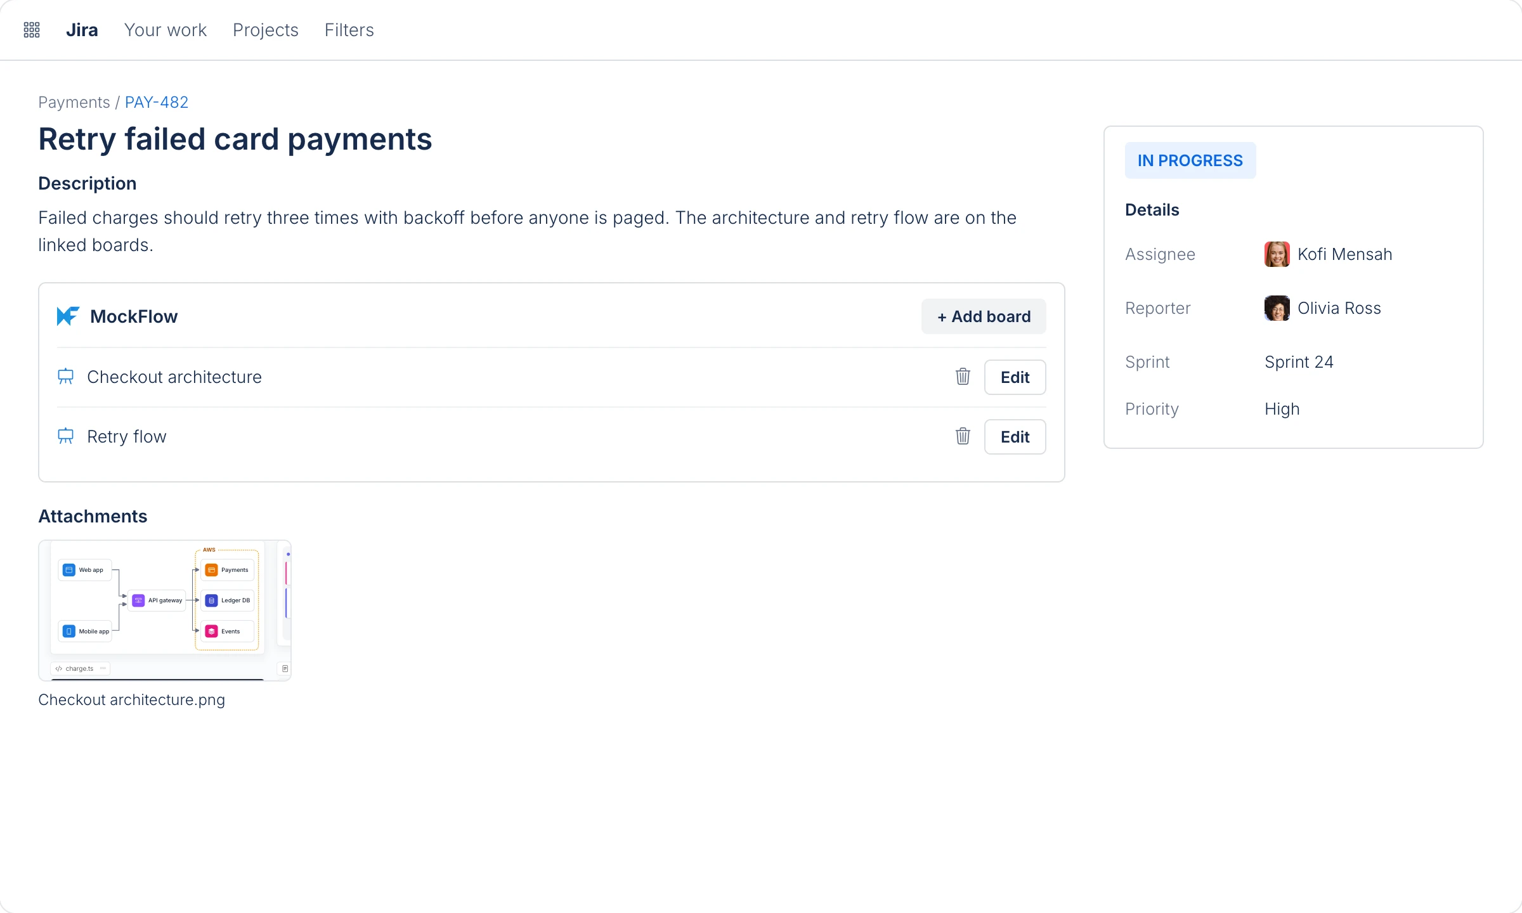Click the Checkout architecture board name
This screenshot has width=1522, height=913.
click(x=174, y=377)
